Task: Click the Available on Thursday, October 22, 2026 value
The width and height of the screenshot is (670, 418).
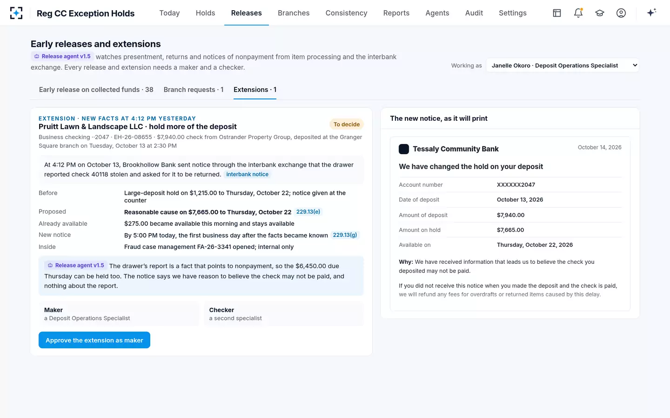Action: click(535, 245)
